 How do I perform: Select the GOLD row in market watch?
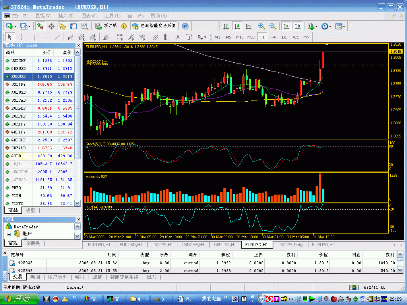coord(16,156)
